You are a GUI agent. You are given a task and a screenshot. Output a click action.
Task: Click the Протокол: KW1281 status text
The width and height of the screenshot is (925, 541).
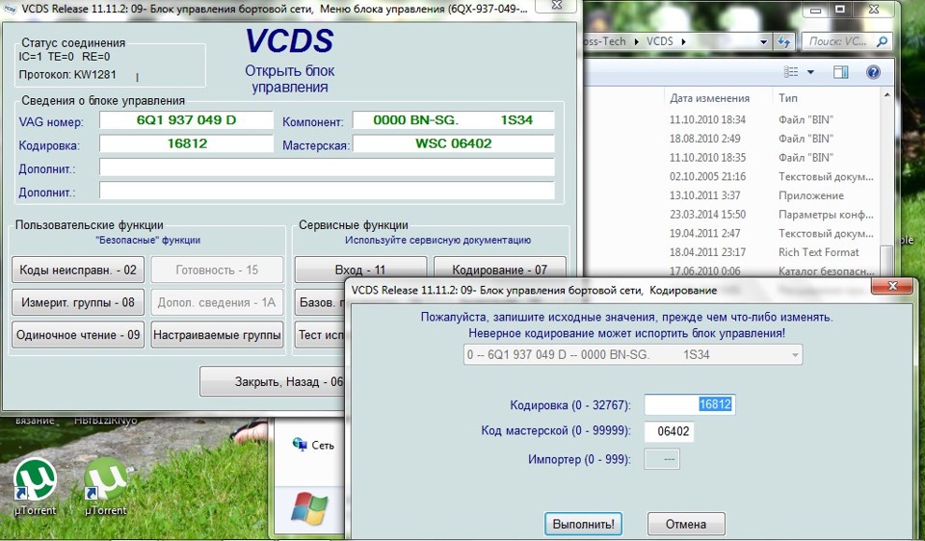tap(67, 75)
